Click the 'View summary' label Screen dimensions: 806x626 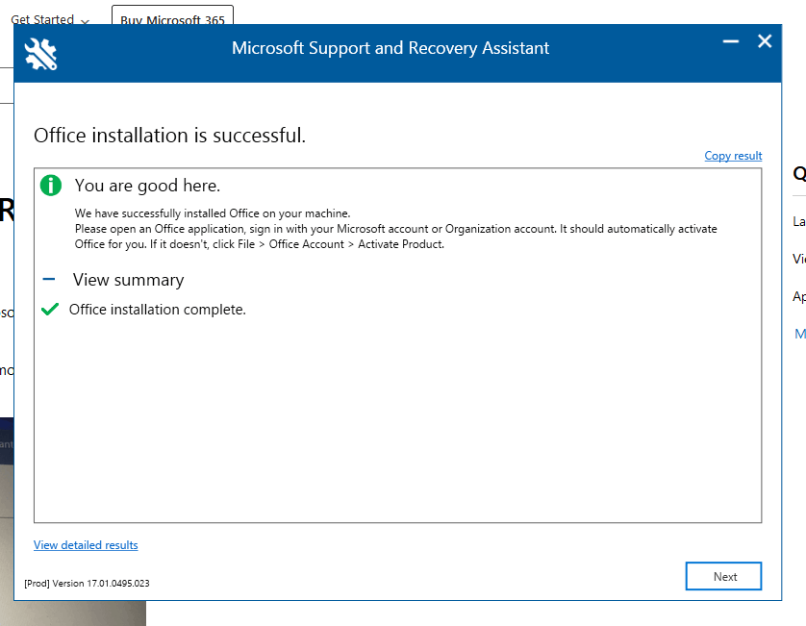pos(128,280)
